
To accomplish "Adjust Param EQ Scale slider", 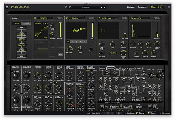I will (92, 30).
